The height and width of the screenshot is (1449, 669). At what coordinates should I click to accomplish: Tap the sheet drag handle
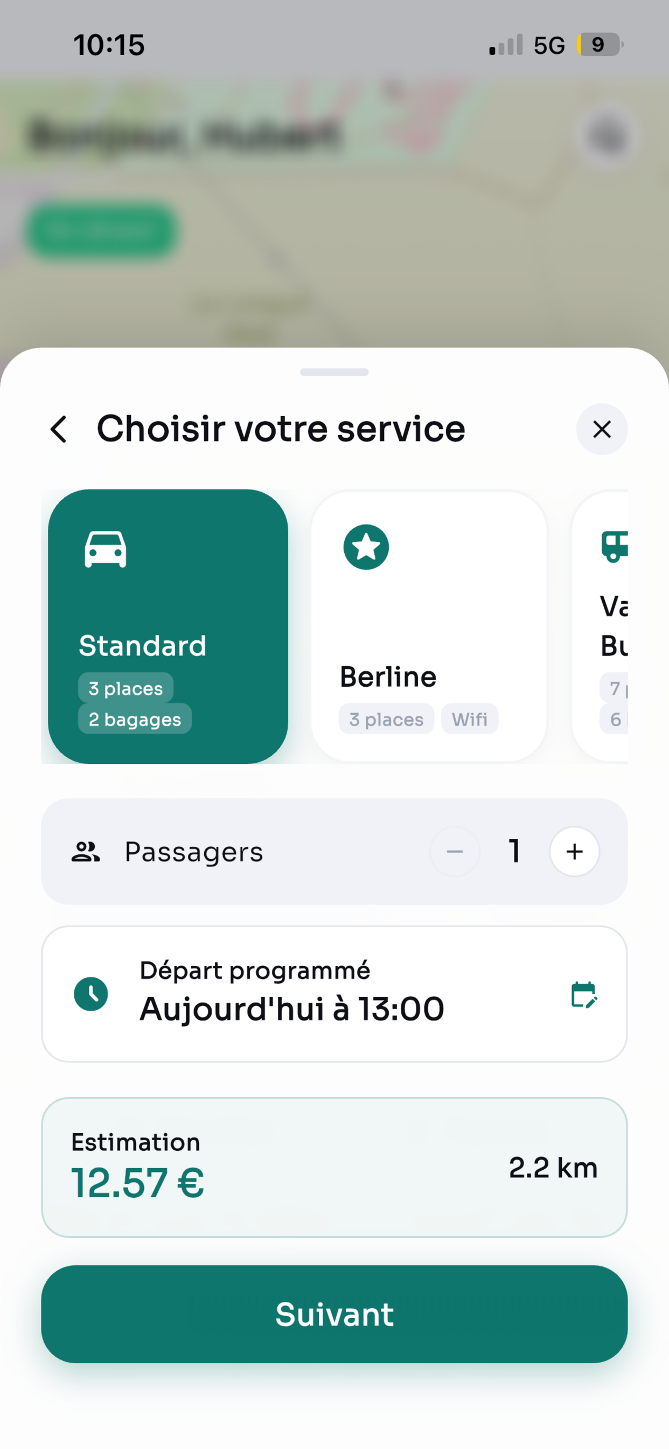[334, 372]
